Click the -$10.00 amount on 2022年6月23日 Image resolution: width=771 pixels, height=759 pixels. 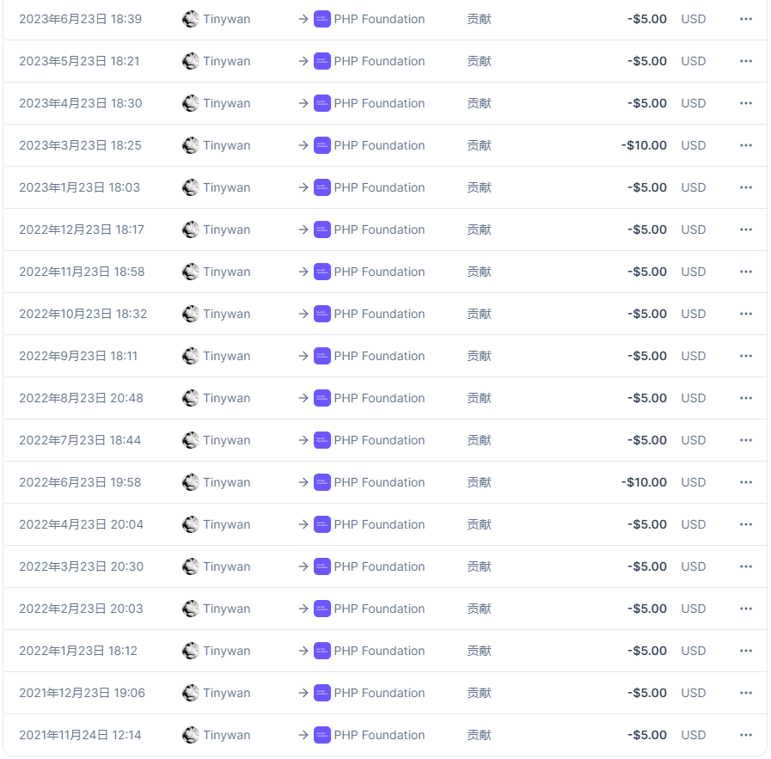click(644, 482)
